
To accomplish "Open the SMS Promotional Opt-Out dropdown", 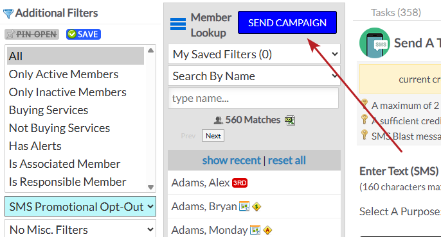I will click(80, 206).
